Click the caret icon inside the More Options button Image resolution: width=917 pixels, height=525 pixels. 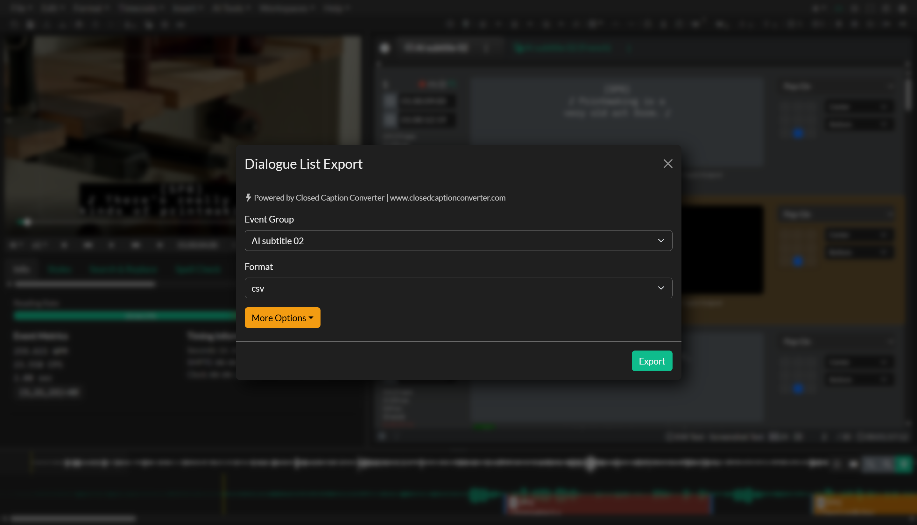click(x=311, y=318)
